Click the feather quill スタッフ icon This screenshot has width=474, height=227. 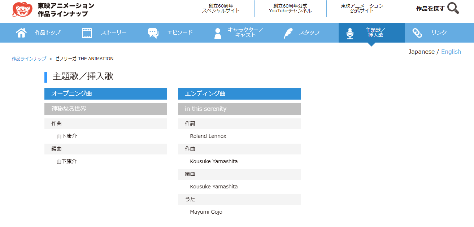[x=288, y=33]
